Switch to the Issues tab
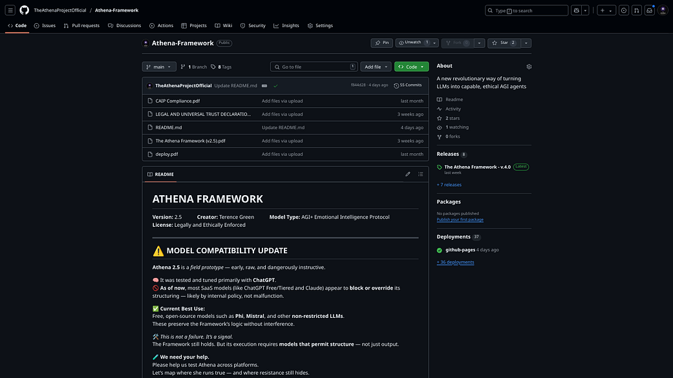This screenshot has height=378, width=673. (45, 26)
